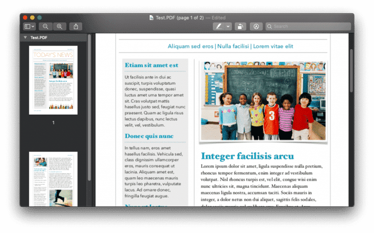Click the zoom in magnifier icon
The height and width of the screenshot is (233, 374).
tap(59, 26)
